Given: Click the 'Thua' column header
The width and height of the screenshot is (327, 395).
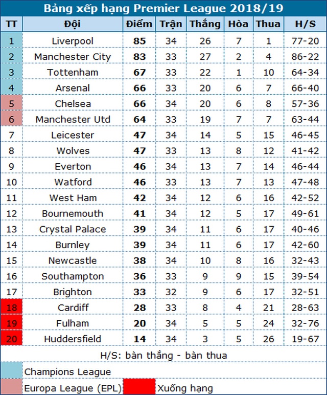Looking at the screenshot, I should coord(268,24).
